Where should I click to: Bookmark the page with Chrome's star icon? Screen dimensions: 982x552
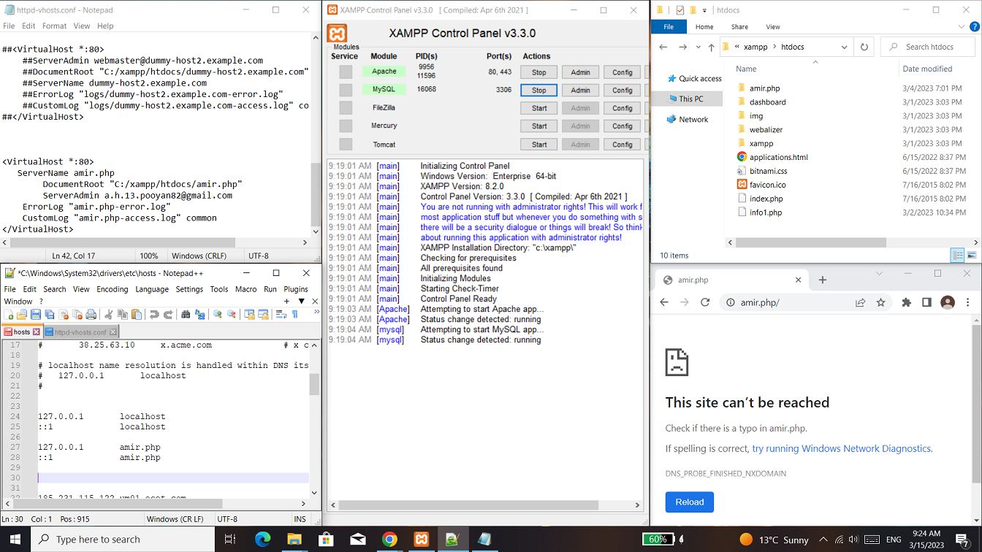881,302
